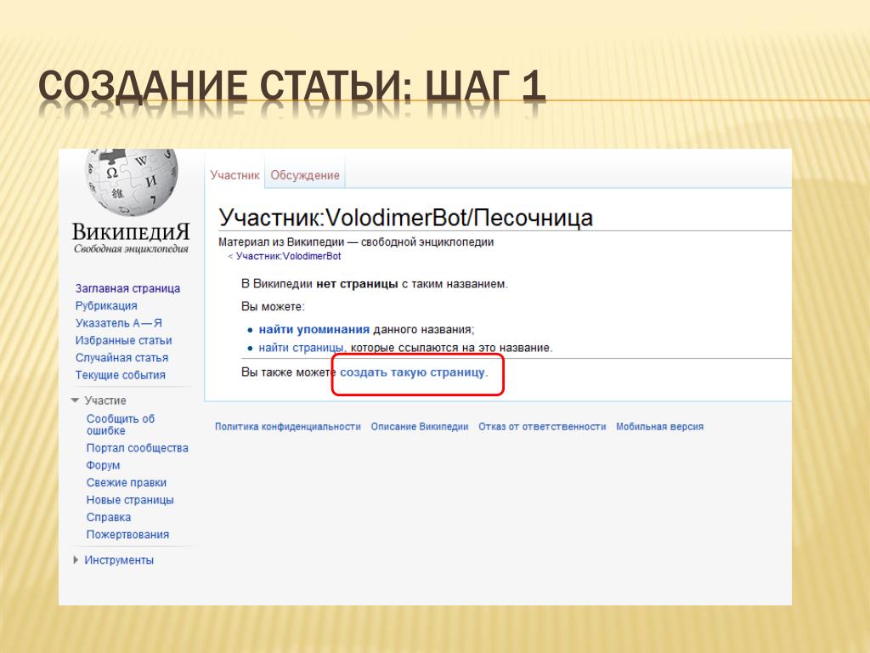This screenshot has height=653, width=870.
Task: Open the Участник tab
Action: click(x=234, y=175)
